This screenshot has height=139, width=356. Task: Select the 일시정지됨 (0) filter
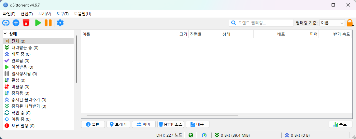point(38,74)
